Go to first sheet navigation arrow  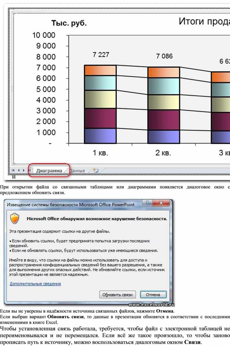13,170
